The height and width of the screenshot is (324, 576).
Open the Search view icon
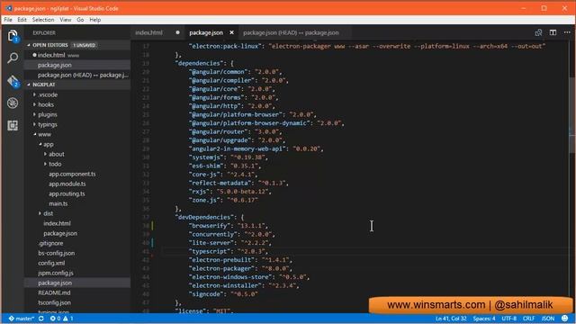[13, 58]
